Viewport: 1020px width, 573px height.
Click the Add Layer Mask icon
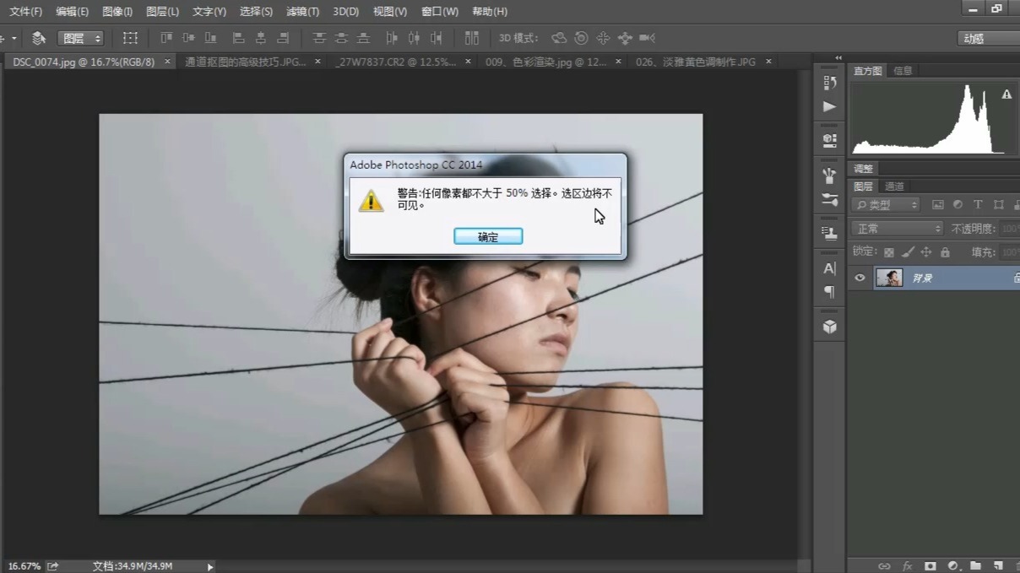point(929,565)
